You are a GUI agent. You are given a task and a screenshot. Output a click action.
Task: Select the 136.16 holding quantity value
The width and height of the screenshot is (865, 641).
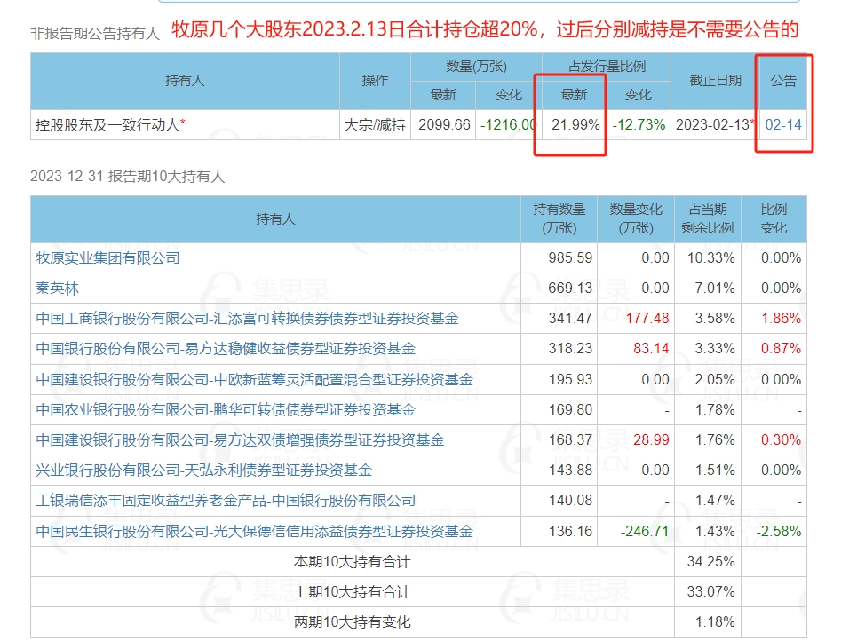tap(570, 531)
